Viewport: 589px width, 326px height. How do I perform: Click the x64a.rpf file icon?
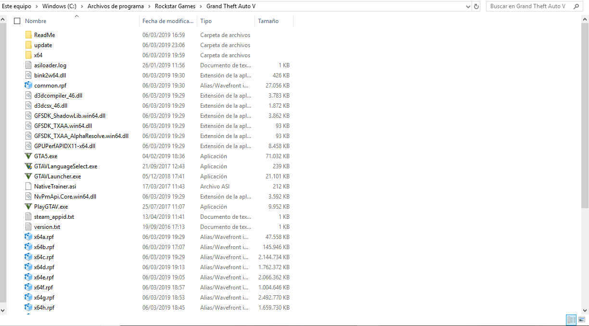[28, 237]
